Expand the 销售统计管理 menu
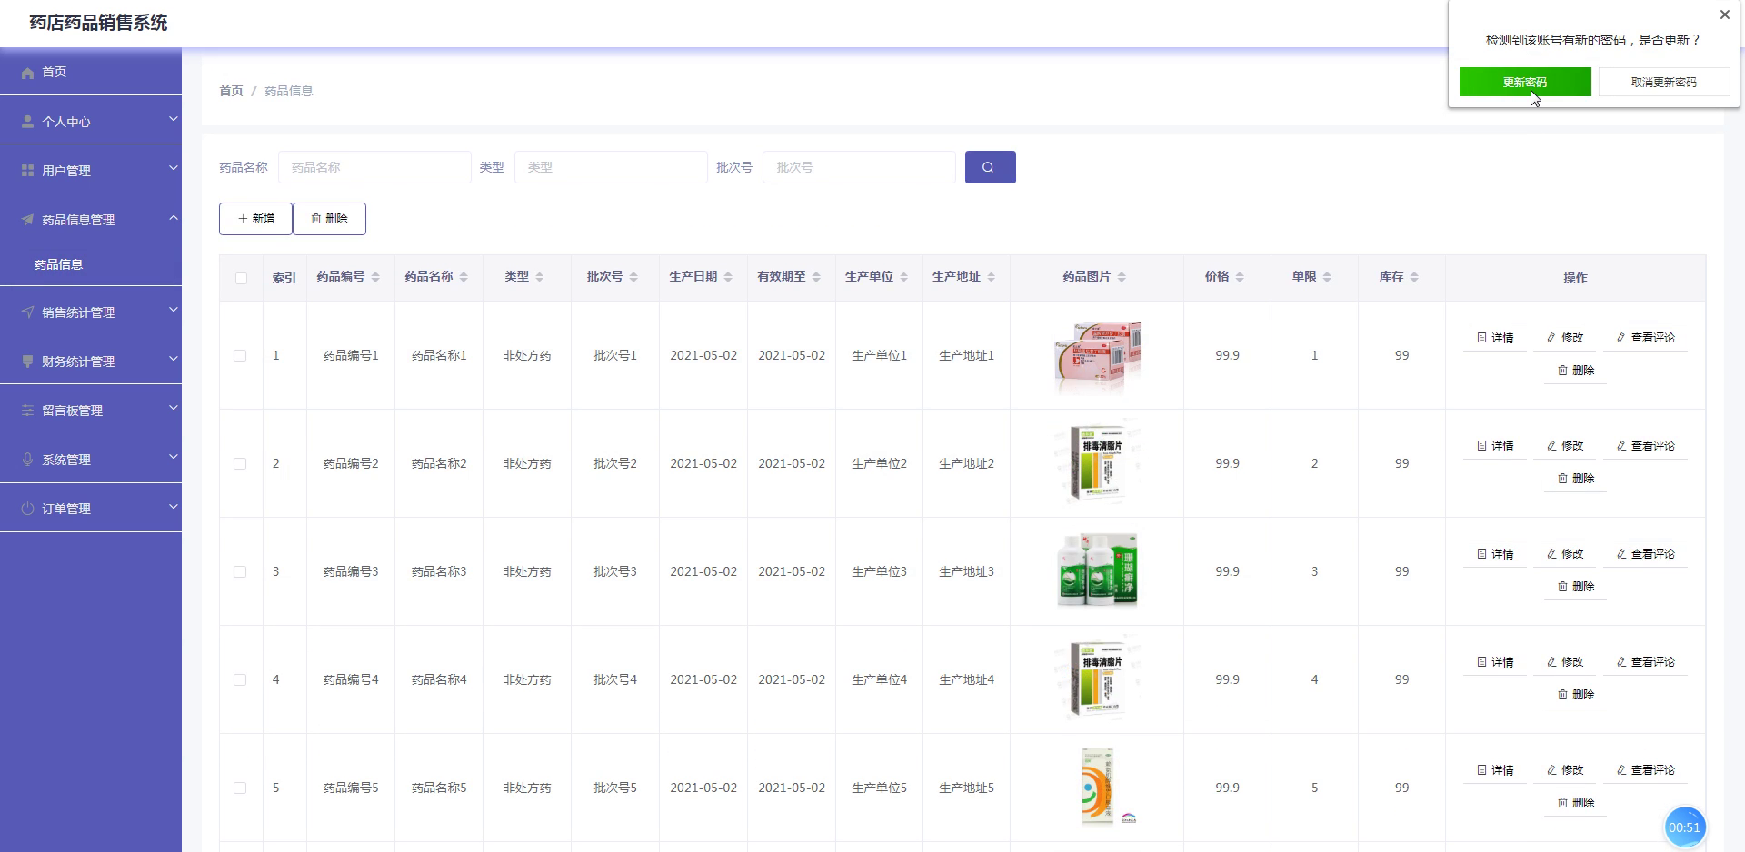This screenshot has height=852, width=1745. tap(91, 312)
